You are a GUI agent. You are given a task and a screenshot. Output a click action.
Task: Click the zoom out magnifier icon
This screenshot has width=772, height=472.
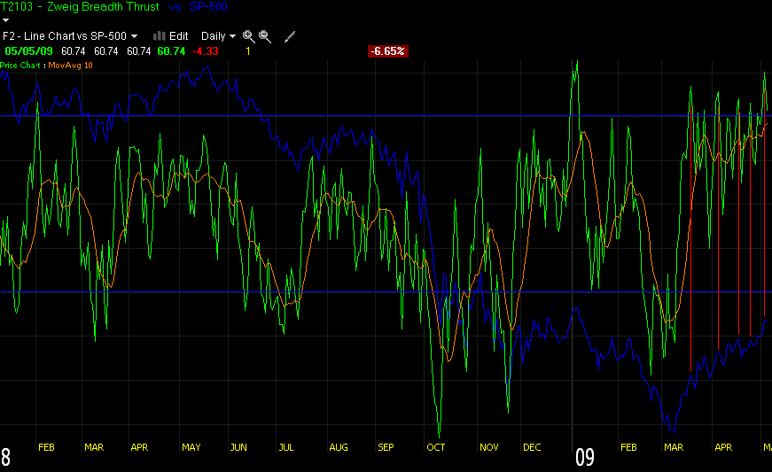tap(265, 36)
